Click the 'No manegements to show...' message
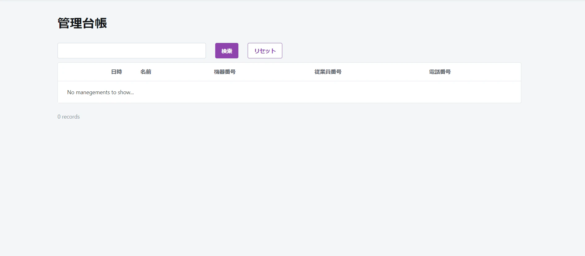This screenshot has width=585, height=256. (x=100, y=92)
